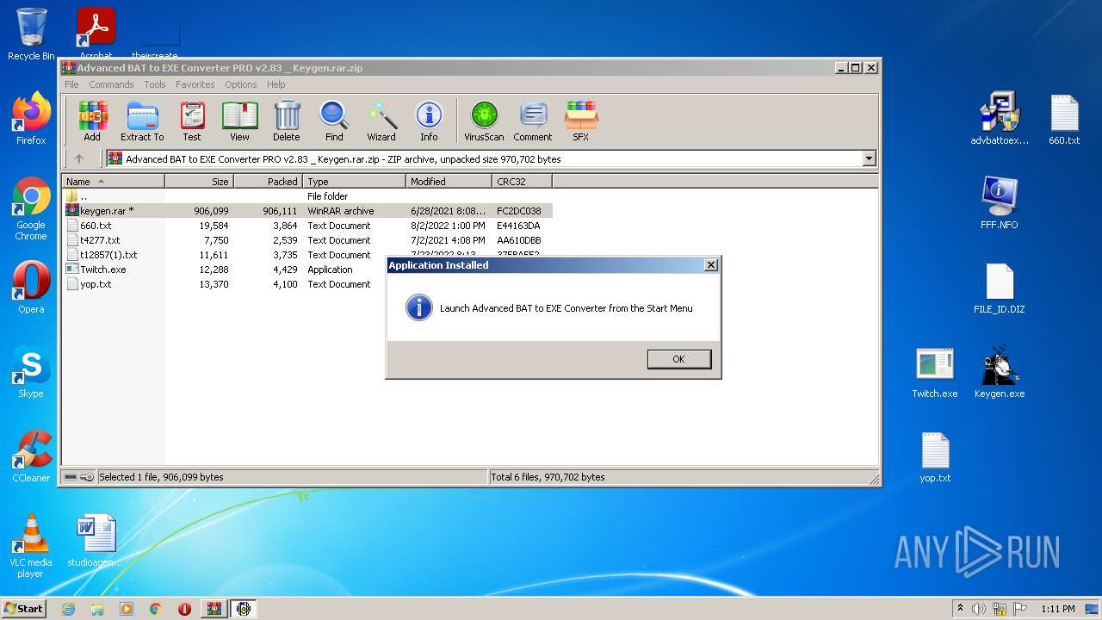The image size is (1102, 620).
Task: Open the CCleaner desktop shortcut
Action: (31, 456)
